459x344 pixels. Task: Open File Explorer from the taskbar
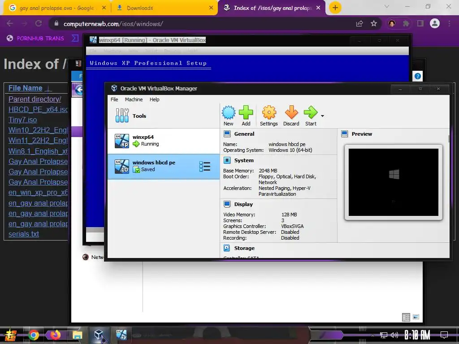77,335
